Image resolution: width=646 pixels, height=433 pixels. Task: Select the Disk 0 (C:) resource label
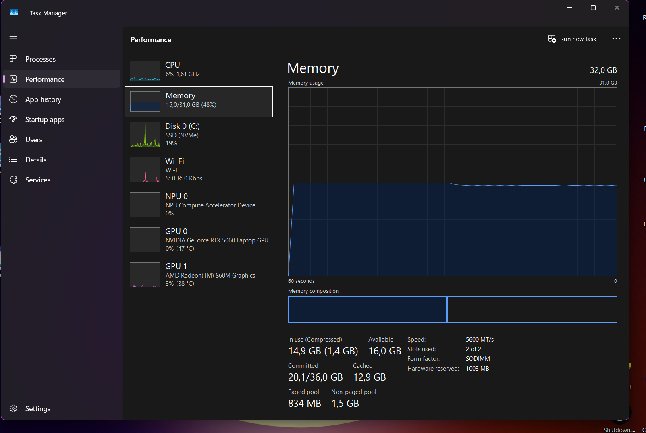pos(183,126)
